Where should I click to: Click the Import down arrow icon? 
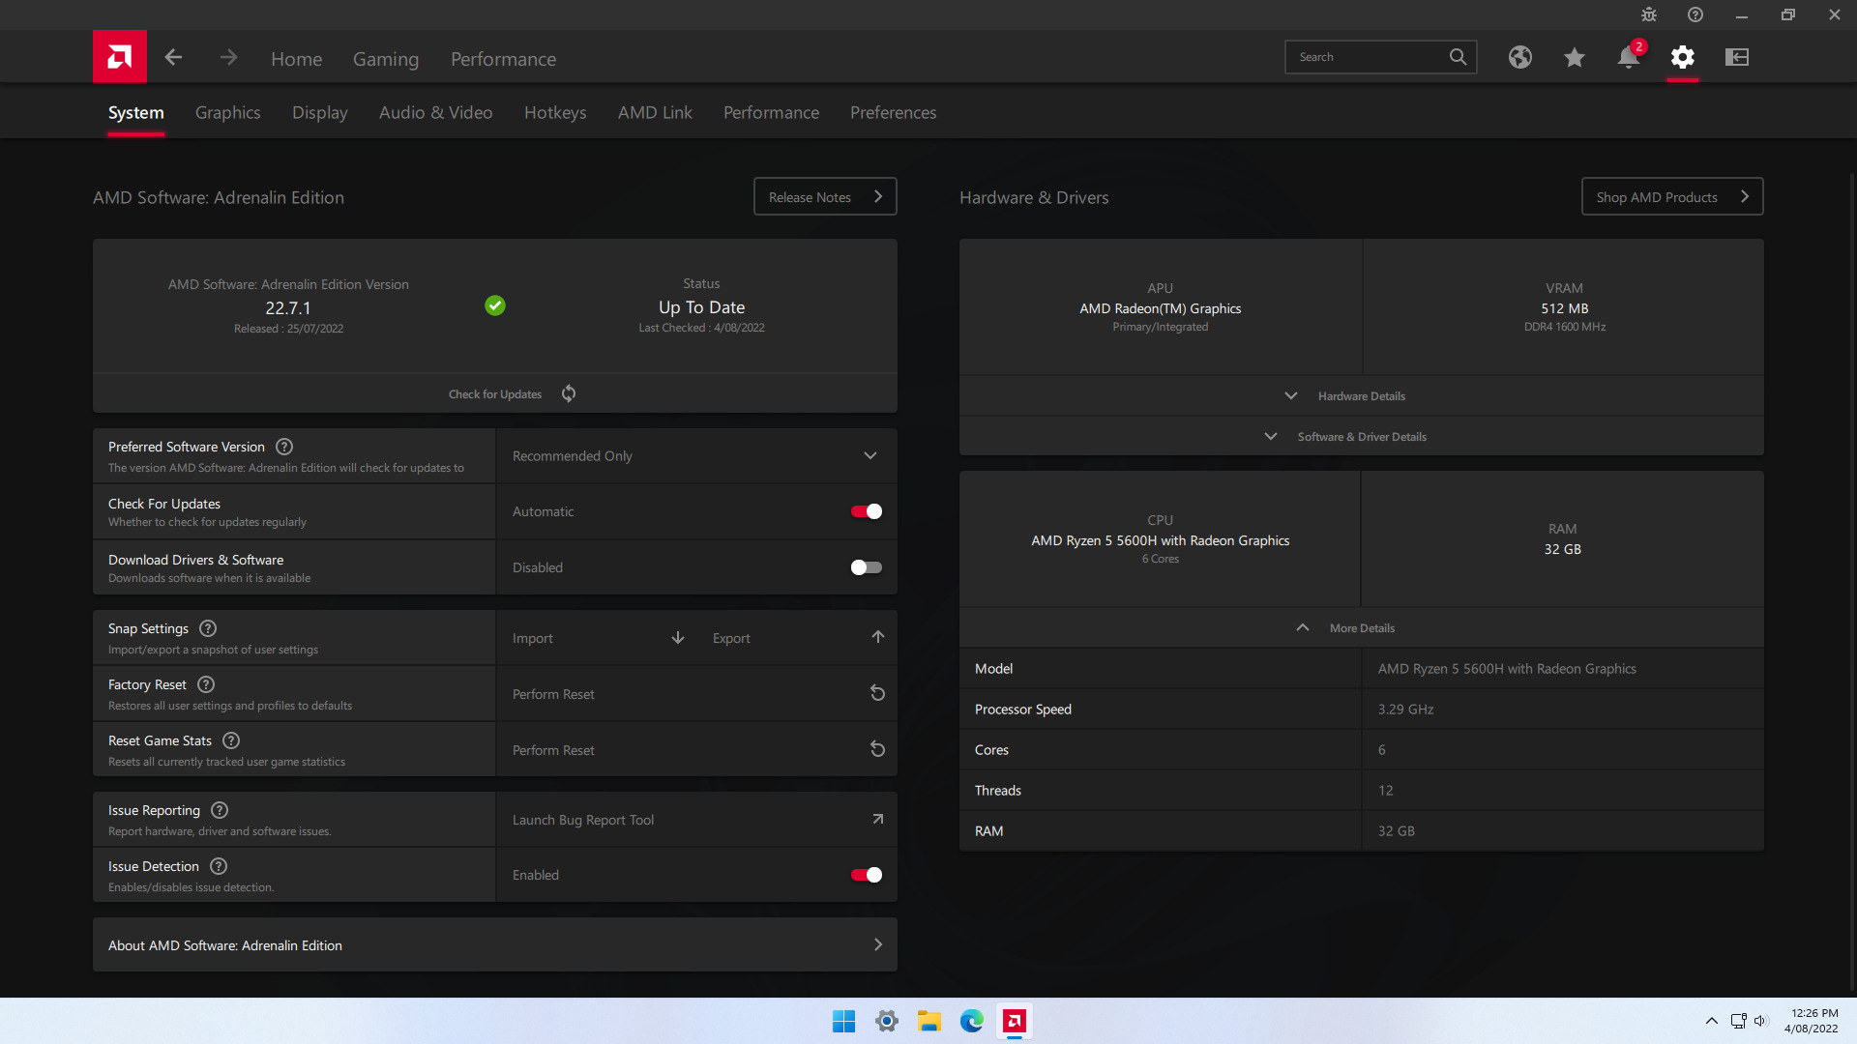click(678, 638)
